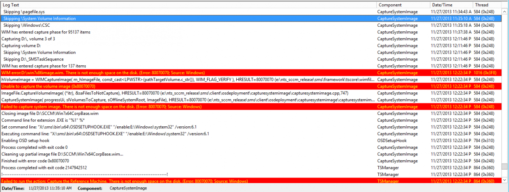This screenshot has height=192, width=509.
Task: Select 'WIM has entered capture phase for 95137 items'
Action: tap(251, 32)
